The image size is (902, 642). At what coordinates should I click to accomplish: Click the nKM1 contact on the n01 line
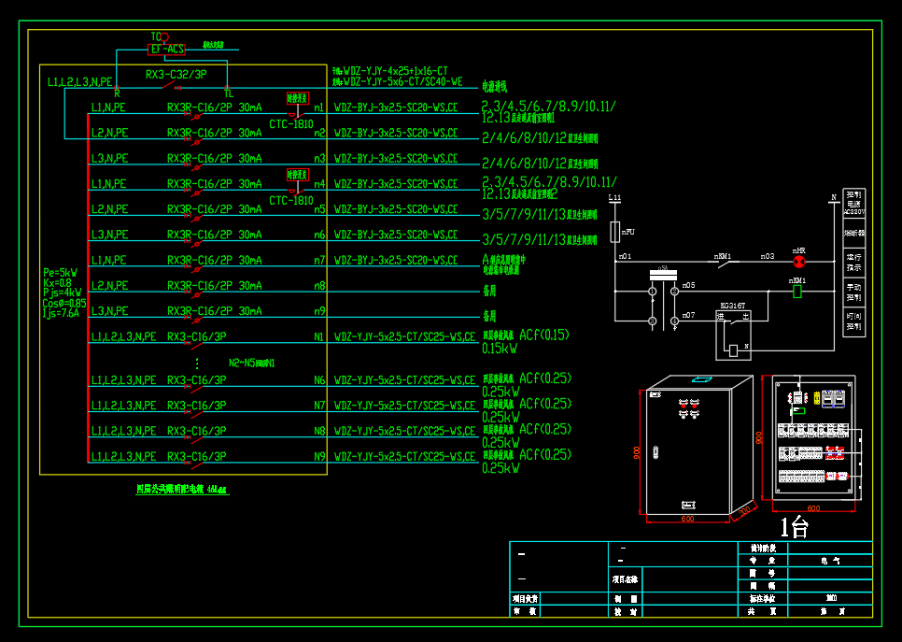pyautogui.click(x=726, y=263)
